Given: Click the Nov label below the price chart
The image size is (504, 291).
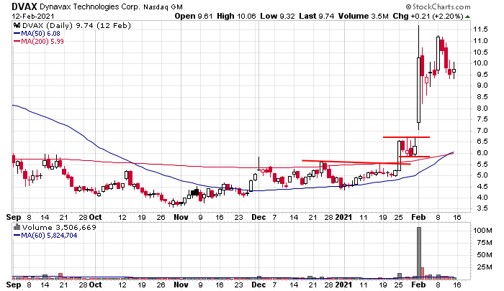Looking at the screenshot, I should pyautogui.click(x=181, y=217).
